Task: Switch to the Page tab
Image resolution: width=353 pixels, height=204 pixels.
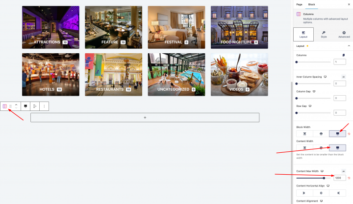Action: coord(299,4)
